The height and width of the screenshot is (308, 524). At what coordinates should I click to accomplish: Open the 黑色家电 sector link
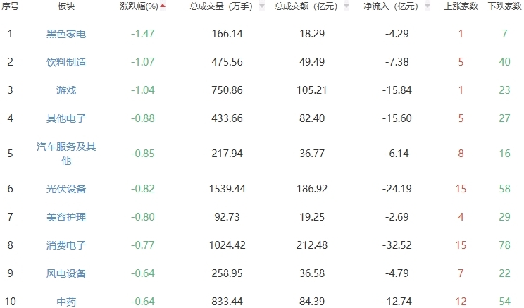(x=66, y=34)
